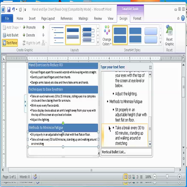Click the Promote button
This screenshot has width=187, height=187.
tap(29, 27)
